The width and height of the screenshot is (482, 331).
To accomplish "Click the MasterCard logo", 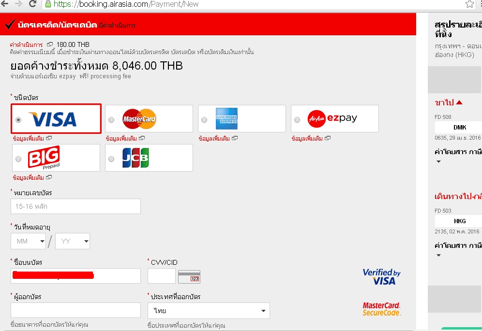I will tap(139, 119).
